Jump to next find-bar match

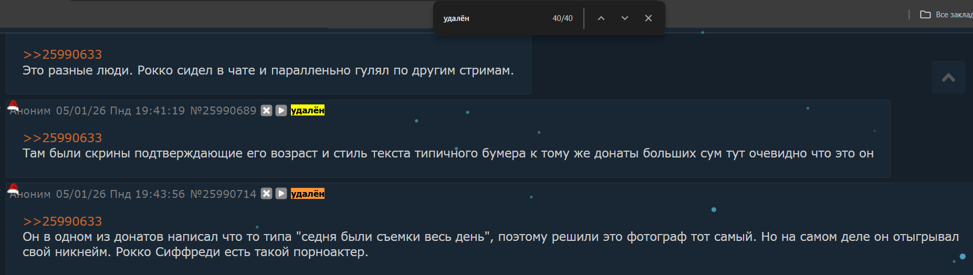[x=625, y=18]
